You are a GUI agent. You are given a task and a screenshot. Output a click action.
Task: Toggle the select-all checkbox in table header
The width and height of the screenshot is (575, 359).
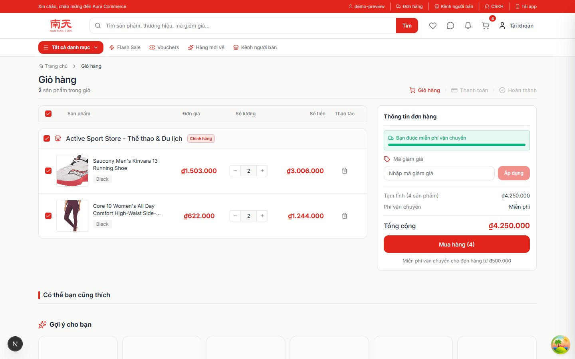tap(48, 114)
